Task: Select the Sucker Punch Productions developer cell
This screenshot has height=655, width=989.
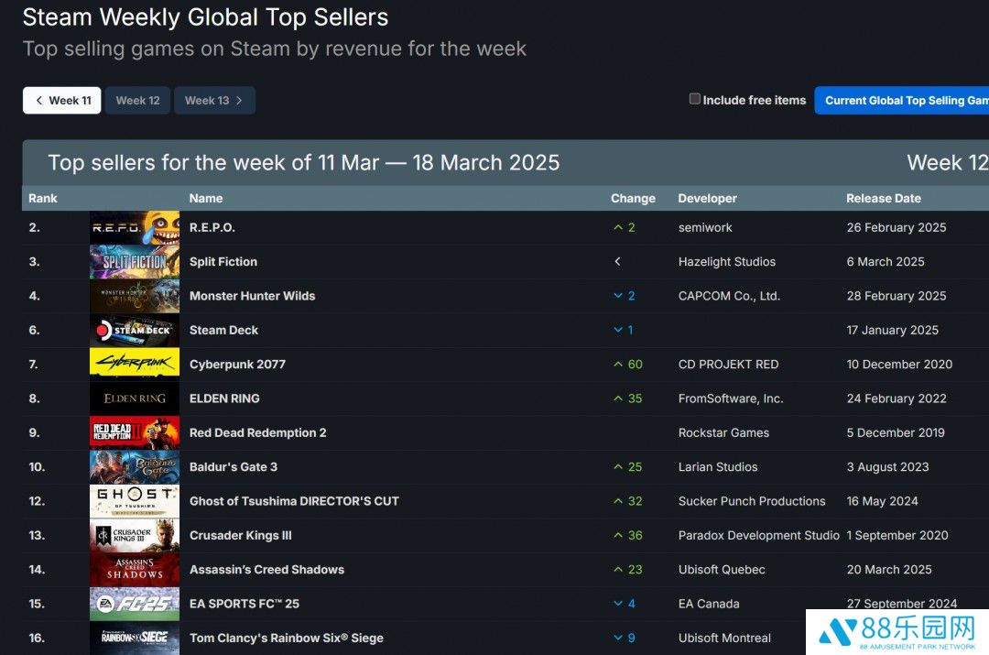Action: point(752,501)
